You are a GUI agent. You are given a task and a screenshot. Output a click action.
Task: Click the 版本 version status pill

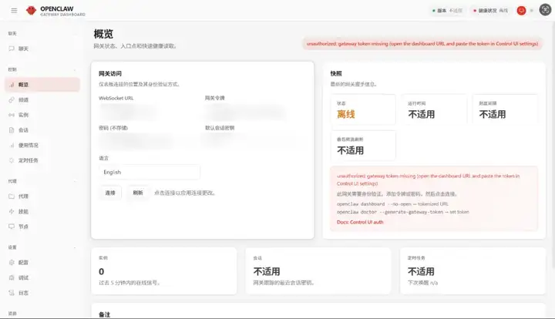coord(448,11)
